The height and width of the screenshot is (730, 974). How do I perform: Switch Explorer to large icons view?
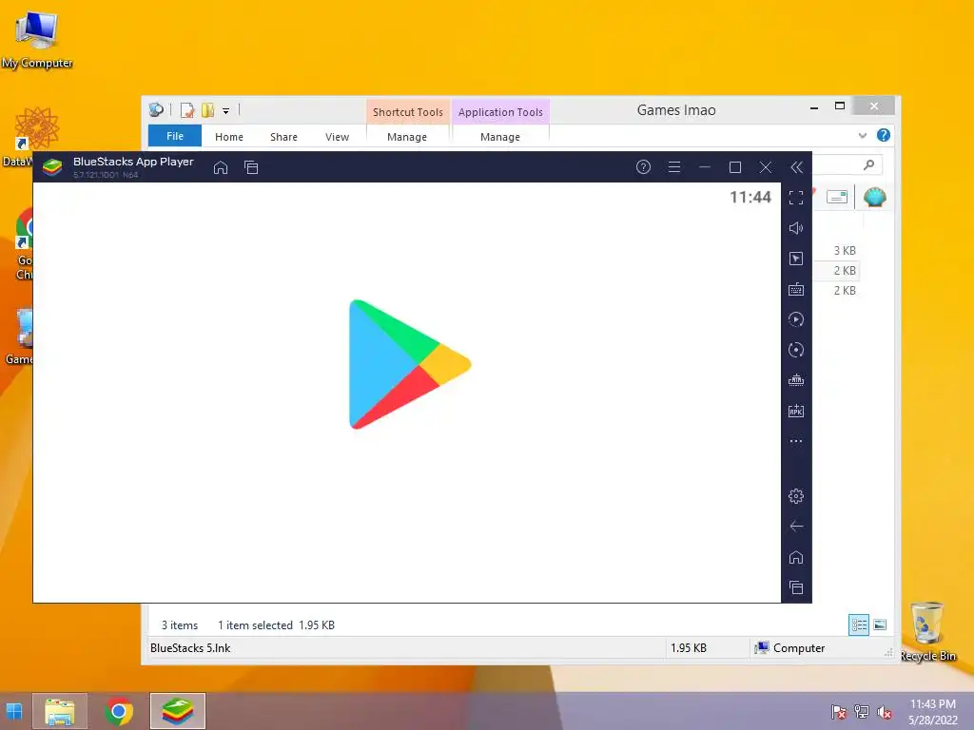(x=880, y=624)
